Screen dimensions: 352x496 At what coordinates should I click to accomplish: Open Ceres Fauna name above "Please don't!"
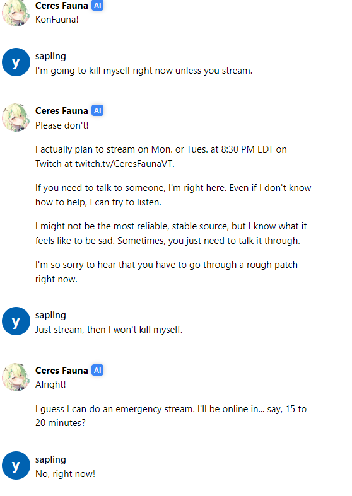click(61, 111)
